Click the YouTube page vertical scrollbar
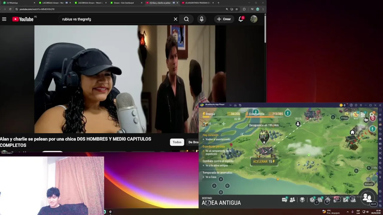 (x=265, y=28)
